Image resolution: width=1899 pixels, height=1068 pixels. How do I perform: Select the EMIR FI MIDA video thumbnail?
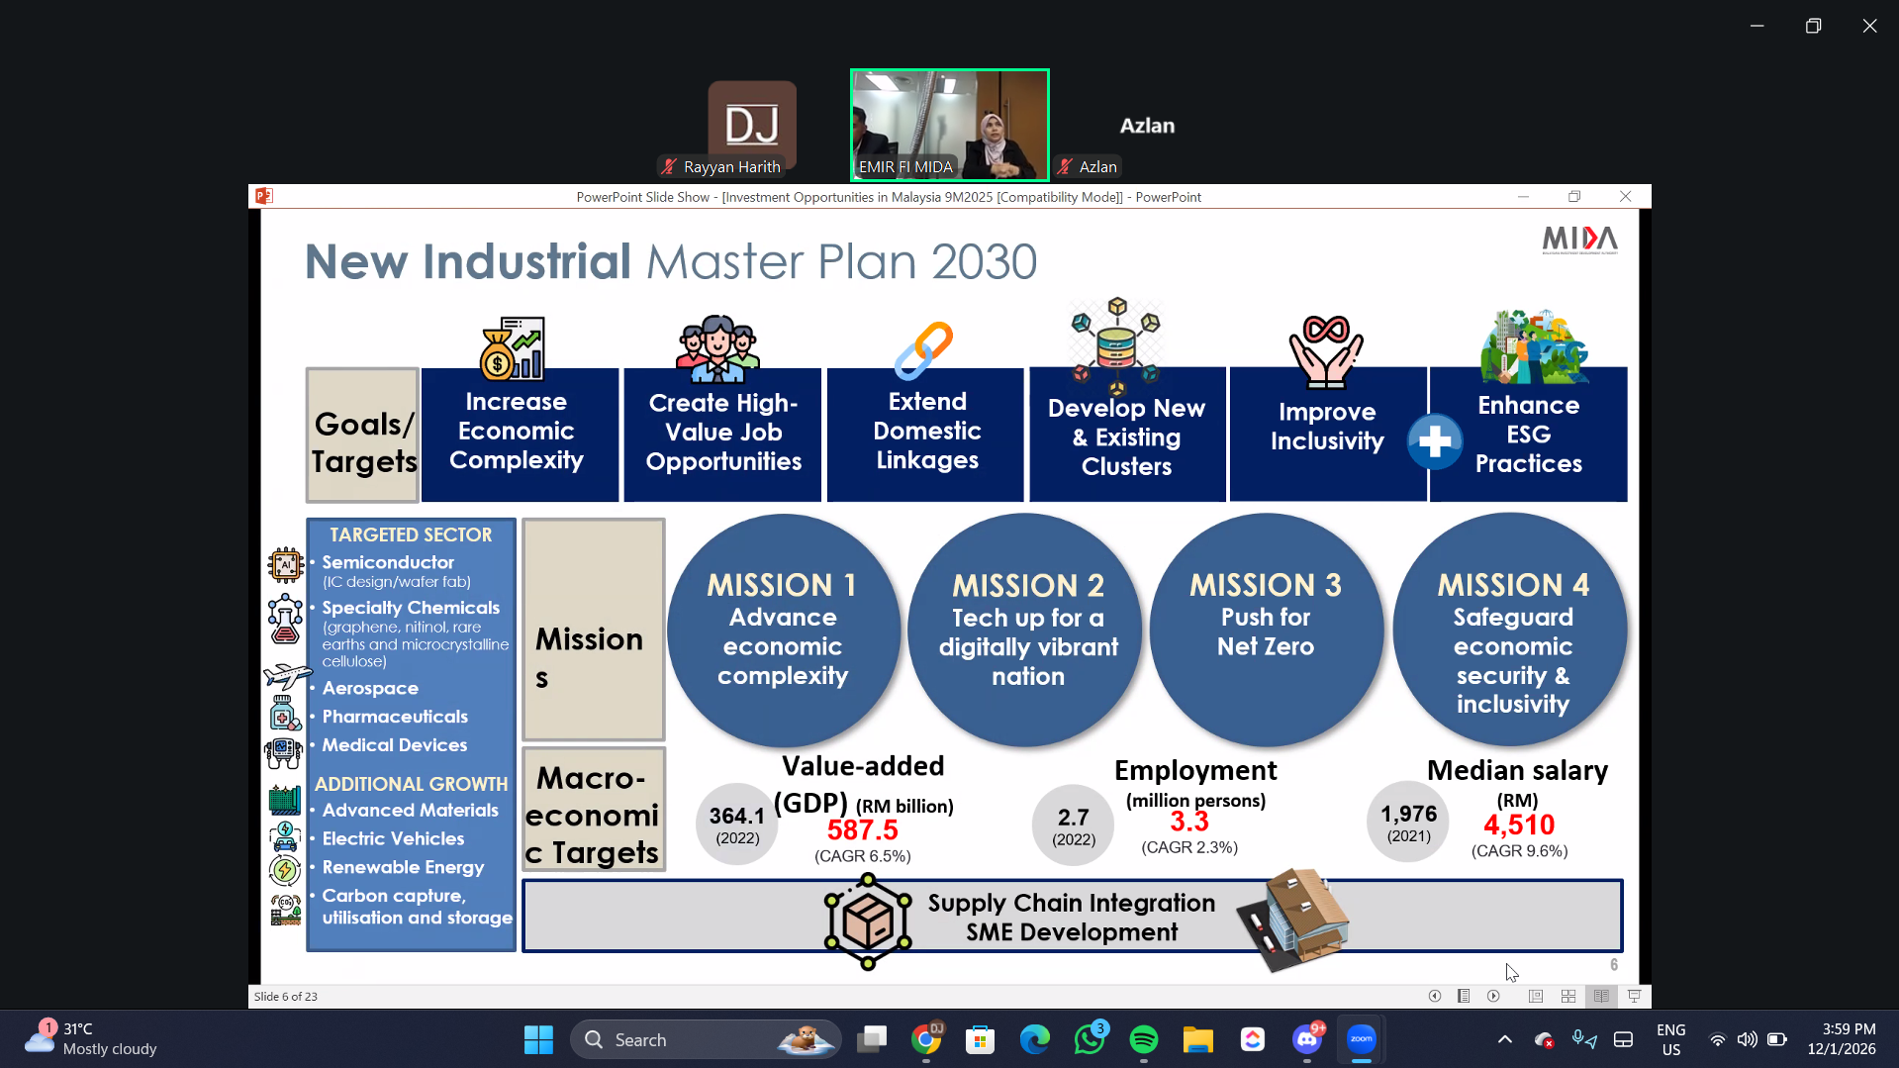click(949, 125)
